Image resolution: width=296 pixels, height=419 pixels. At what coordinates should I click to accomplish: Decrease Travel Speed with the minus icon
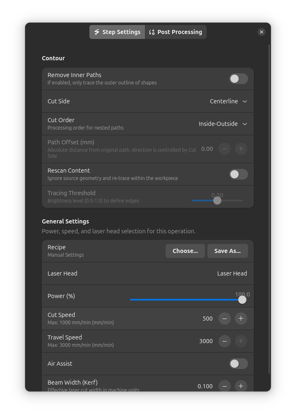(x=224, y=341)
